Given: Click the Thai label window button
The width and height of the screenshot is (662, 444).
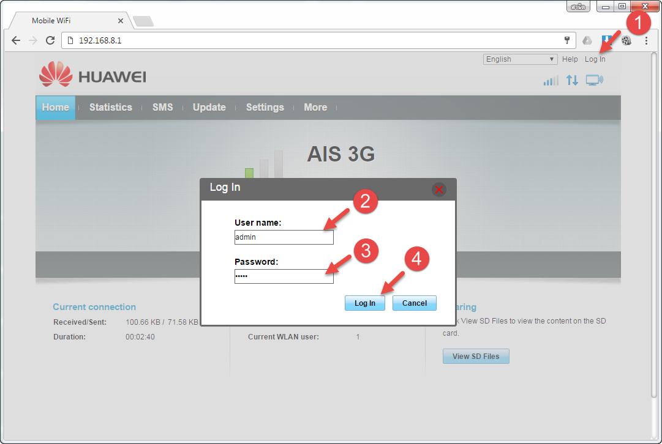Looking at the screenshot, I should point(578,6).
